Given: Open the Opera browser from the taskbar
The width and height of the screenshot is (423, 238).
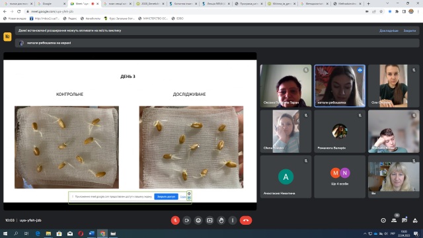Looking at the screenshot, I should (x=81, y=233).
